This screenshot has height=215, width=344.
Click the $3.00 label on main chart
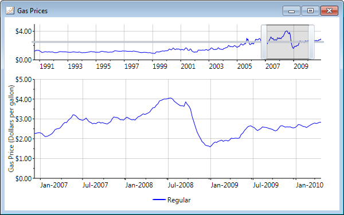coord(24,119)
